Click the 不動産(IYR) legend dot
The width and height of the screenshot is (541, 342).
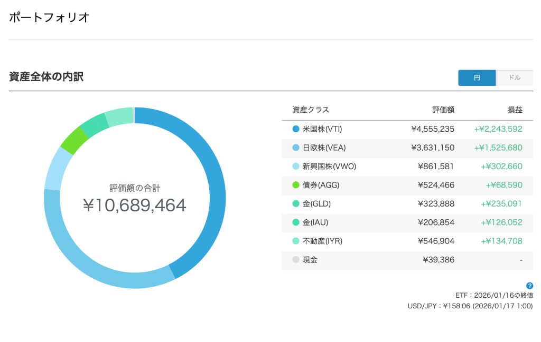296,241
